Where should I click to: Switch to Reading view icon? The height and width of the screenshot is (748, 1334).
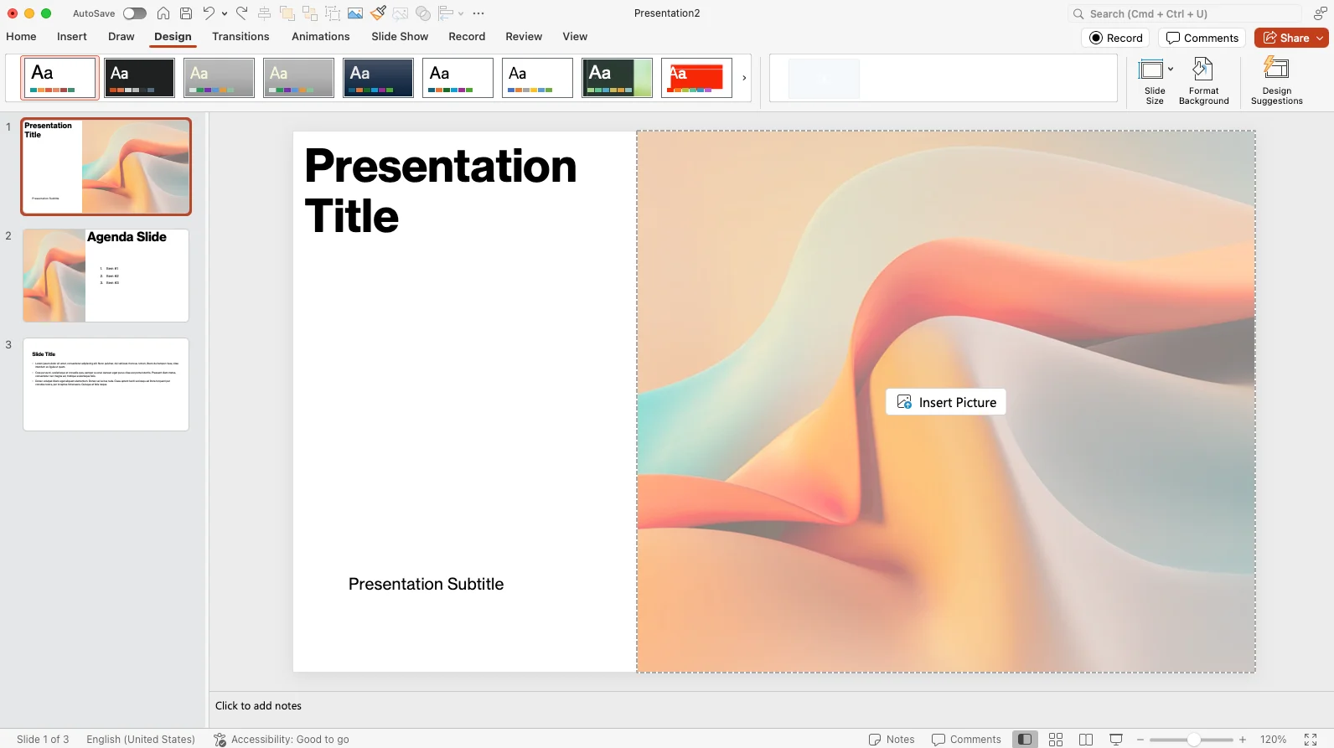coord(1086,739)
